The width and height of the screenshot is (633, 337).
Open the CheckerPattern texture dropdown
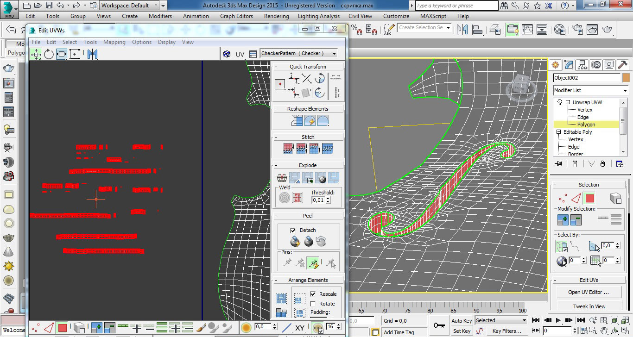pyautogui.click(x=333, y=54)
